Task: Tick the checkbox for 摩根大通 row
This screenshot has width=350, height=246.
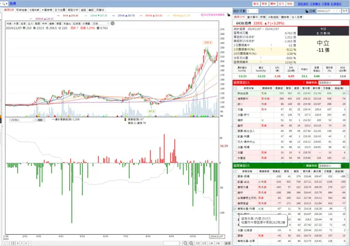Action: pos(235,187)
